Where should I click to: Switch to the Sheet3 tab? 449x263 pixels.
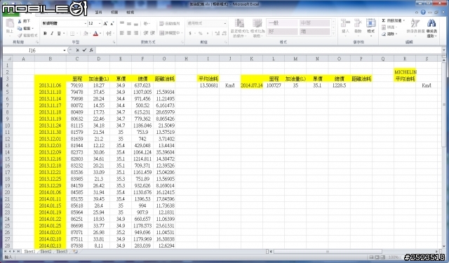point(62,252)
